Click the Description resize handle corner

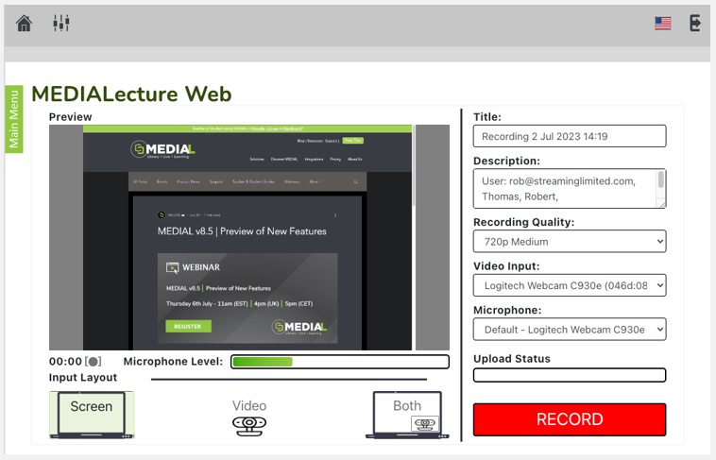661,204
